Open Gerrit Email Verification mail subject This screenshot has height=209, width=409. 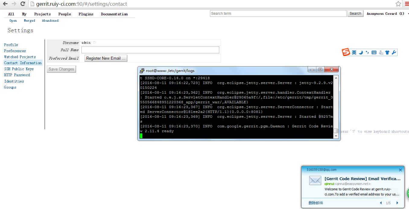(x=363, y=179)
